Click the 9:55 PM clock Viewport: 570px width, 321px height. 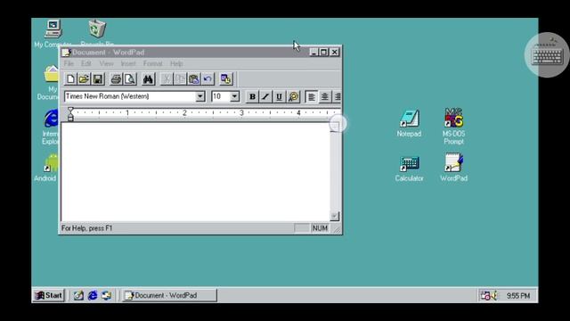[x=518, y=296]
